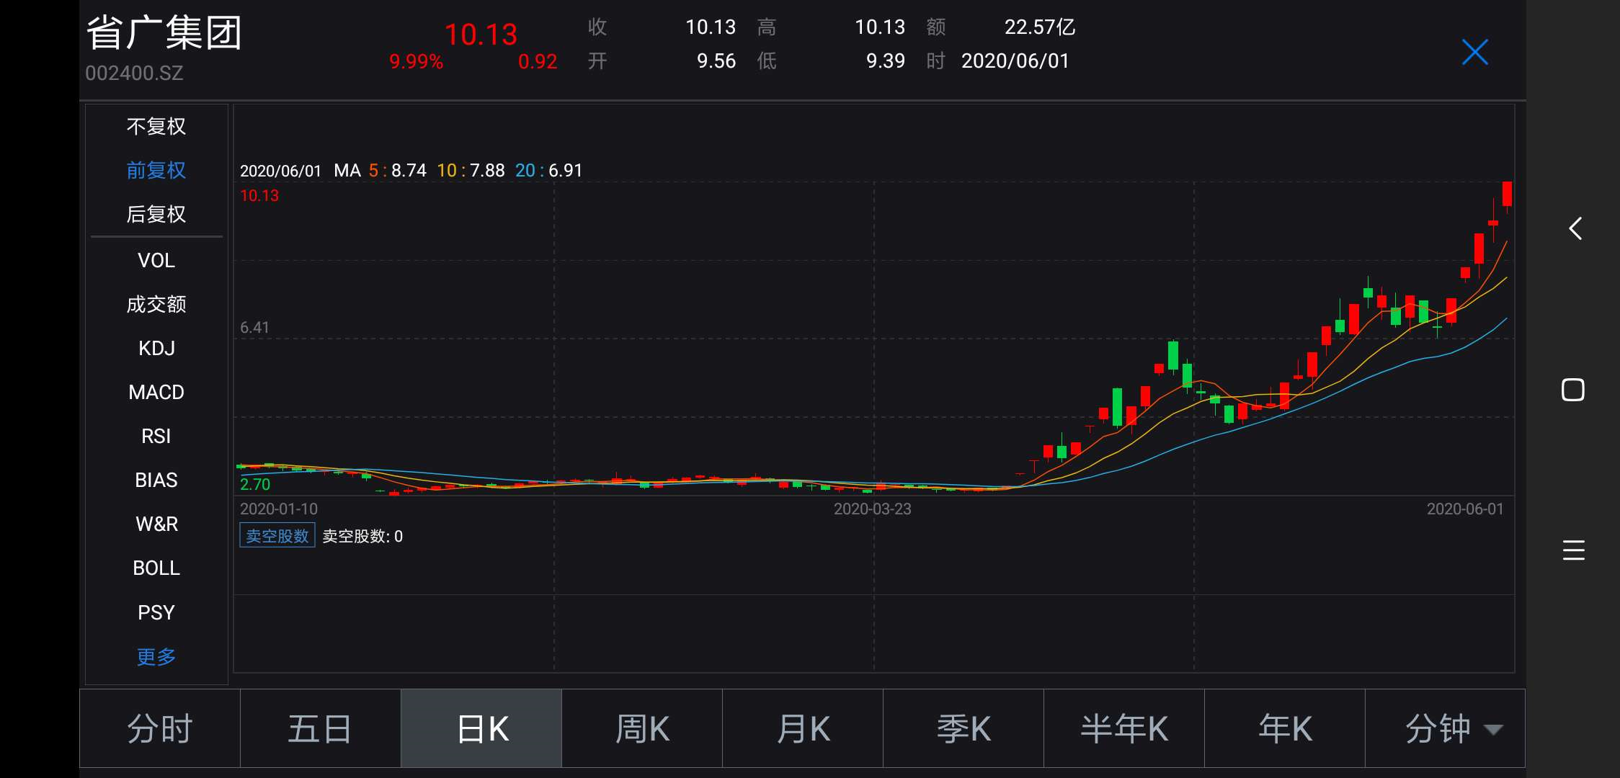Show the KDJ indicator

156,348
